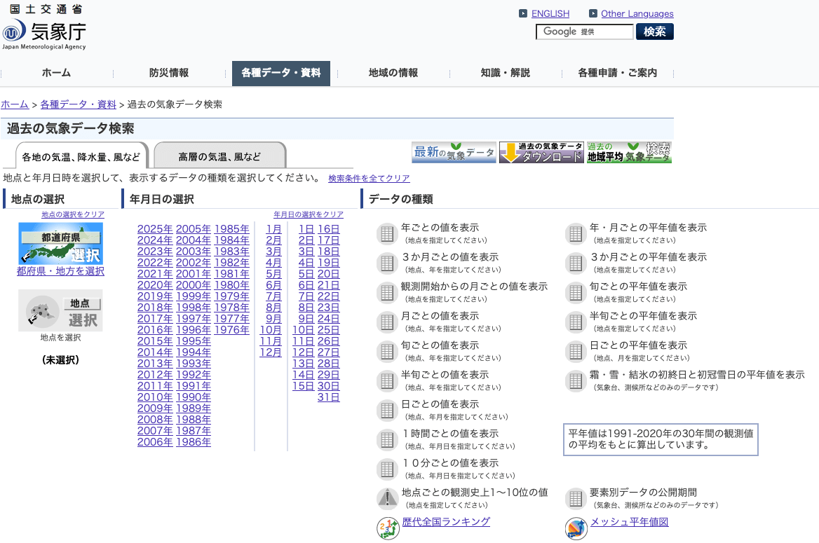Click table icon beside 1時間ごとの値を表示
819x543 pixels.
coord(387,439)
